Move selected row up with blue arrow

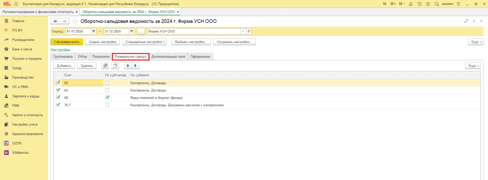[128, 66]
